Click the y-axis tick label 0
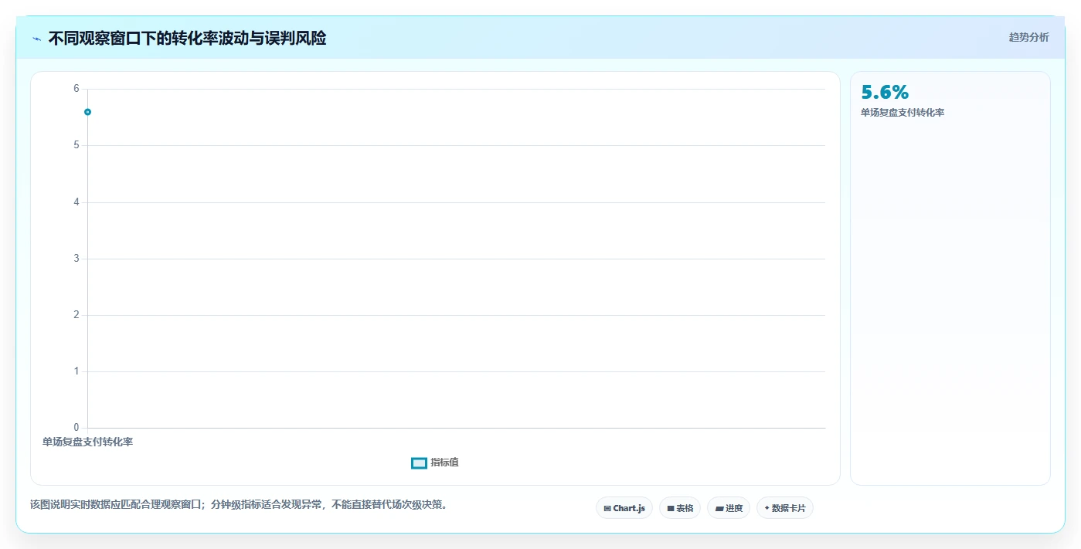Image resolution: width=1081 pixels, height=549 pixels. click(76, 428)
